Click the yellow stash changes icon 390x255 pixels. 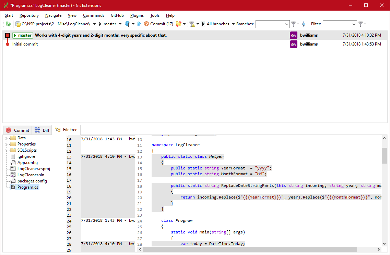[178, 24]
